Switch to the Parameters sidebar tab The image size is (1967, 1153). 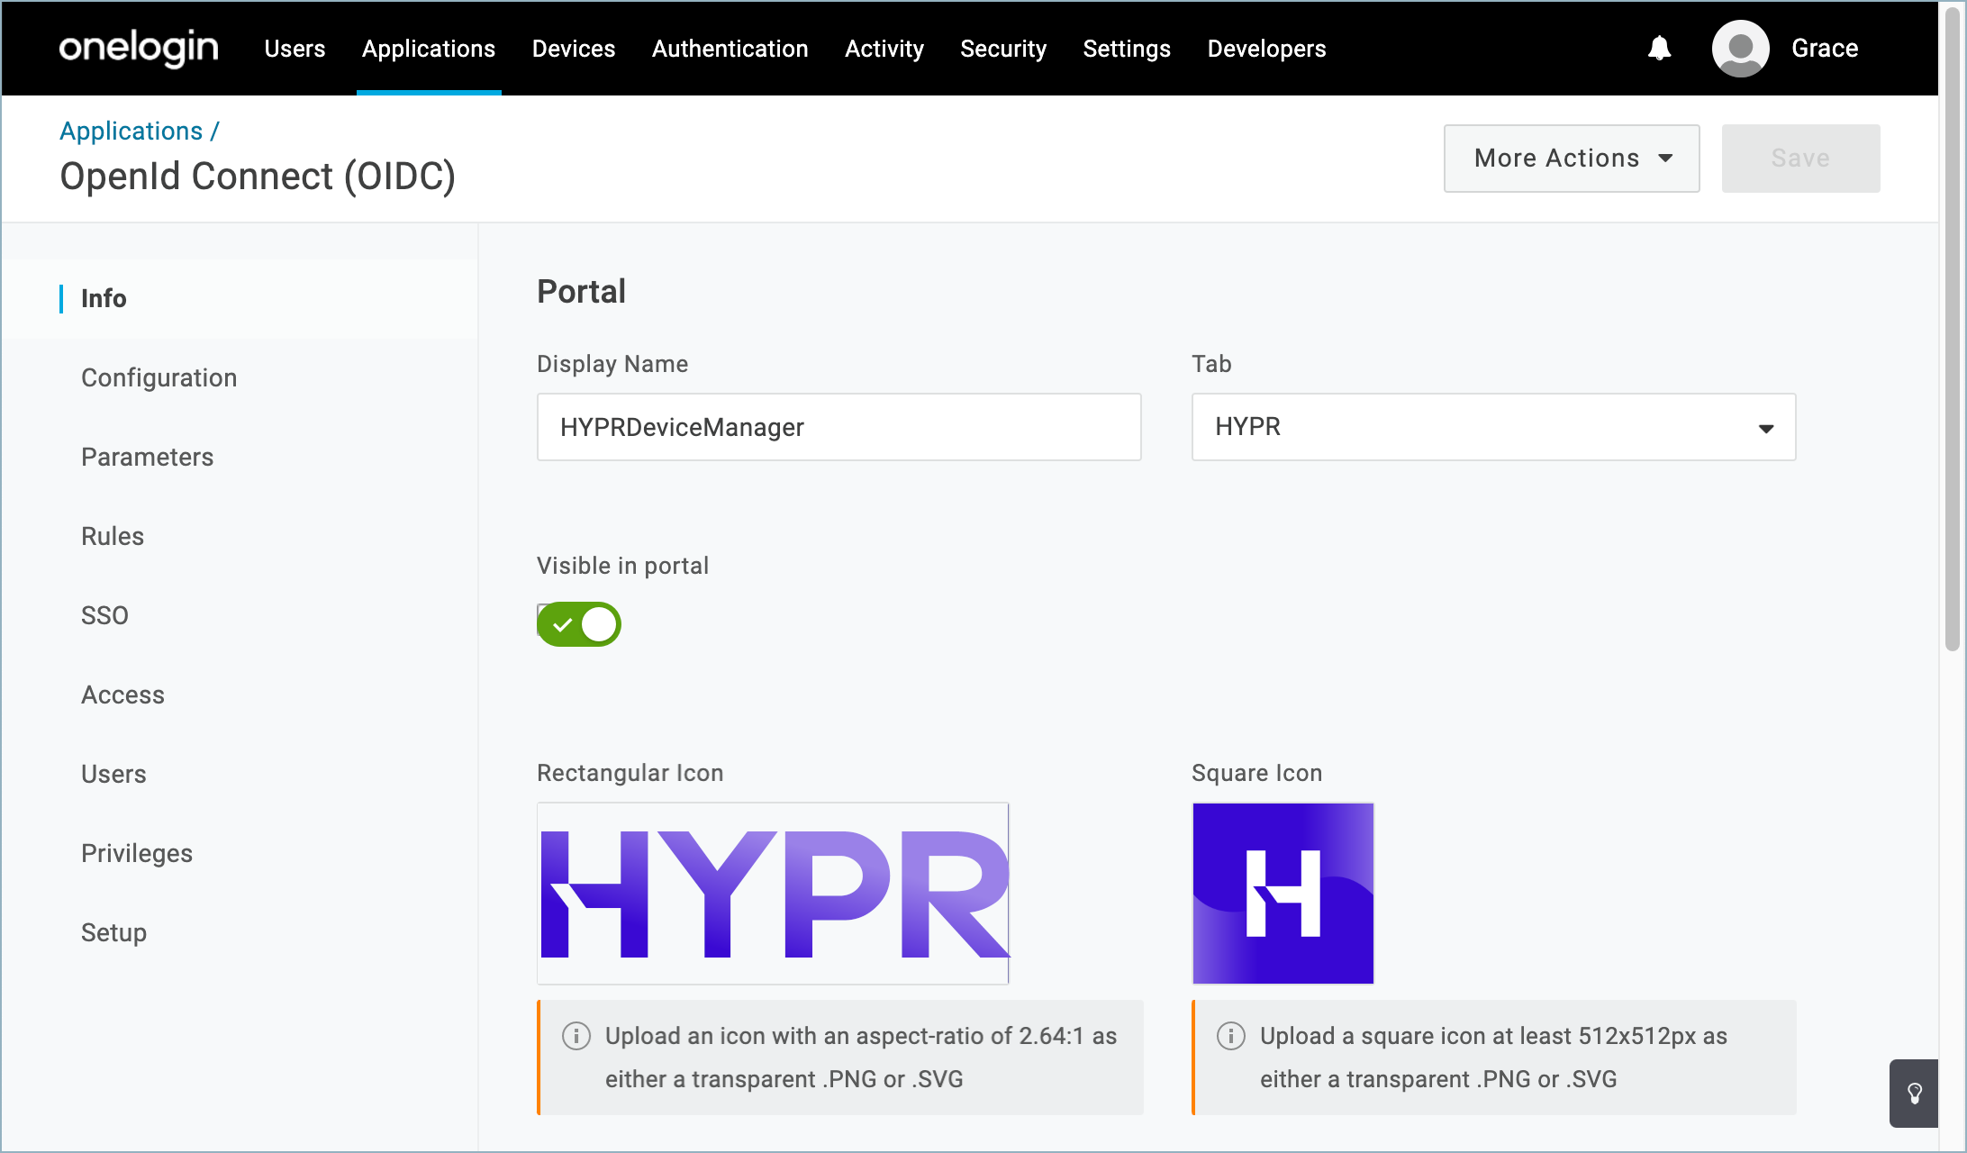[148, 457]
